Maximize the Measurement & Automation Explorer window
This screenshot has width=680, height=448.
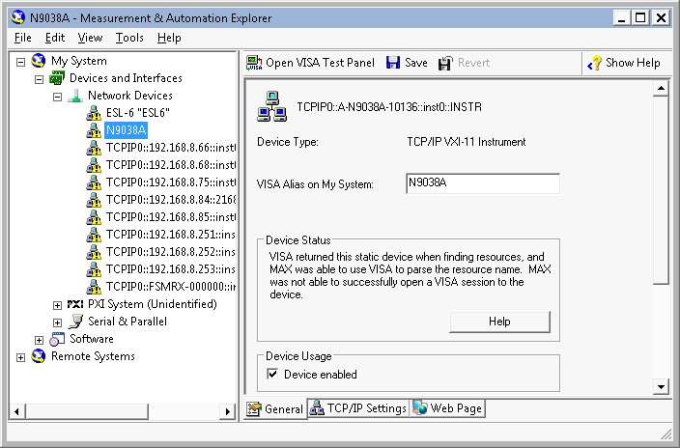pyautogui.click(x=641, y=17)
